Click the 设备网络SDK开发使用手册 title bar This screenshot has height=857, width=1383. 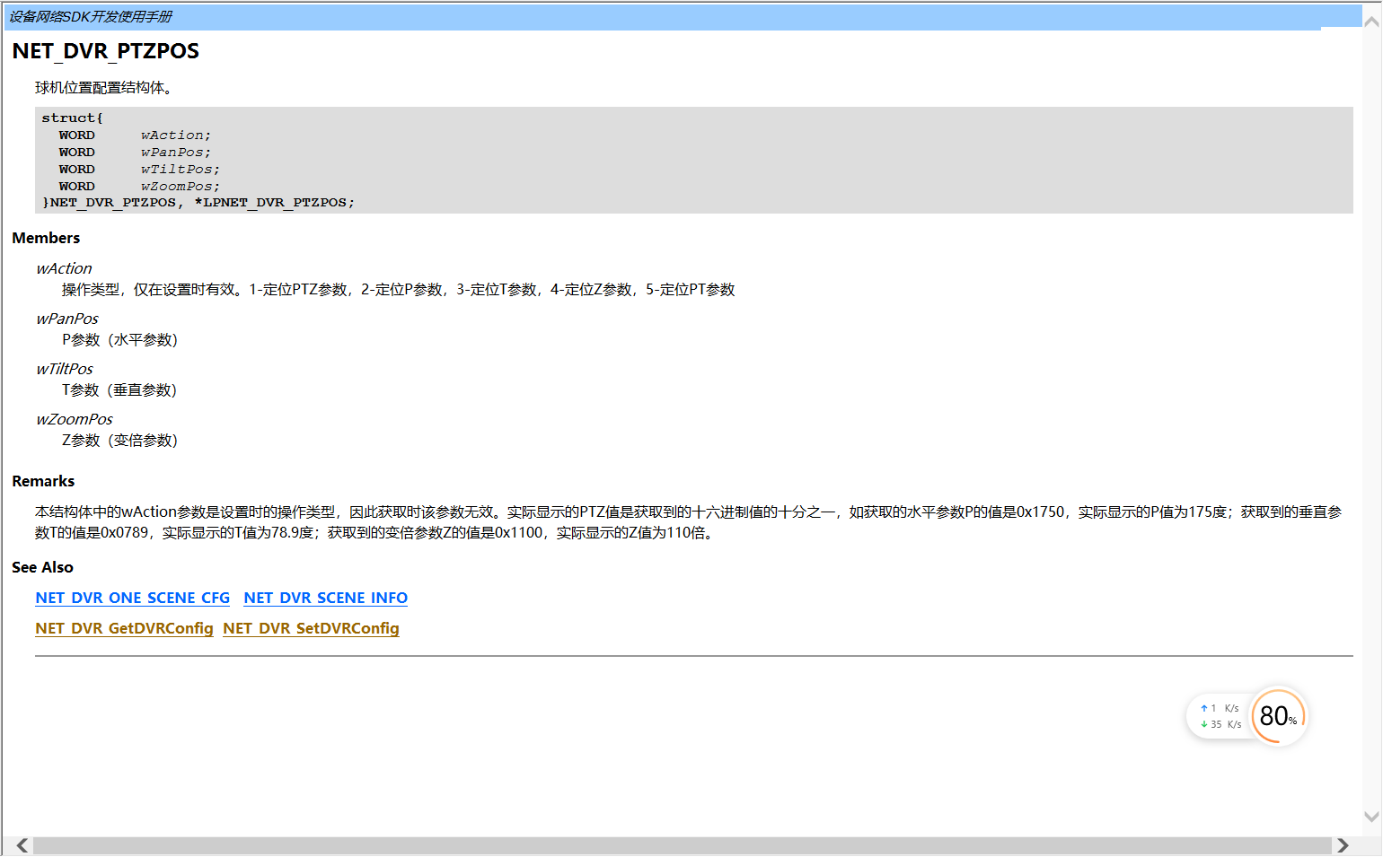[90, 16]
